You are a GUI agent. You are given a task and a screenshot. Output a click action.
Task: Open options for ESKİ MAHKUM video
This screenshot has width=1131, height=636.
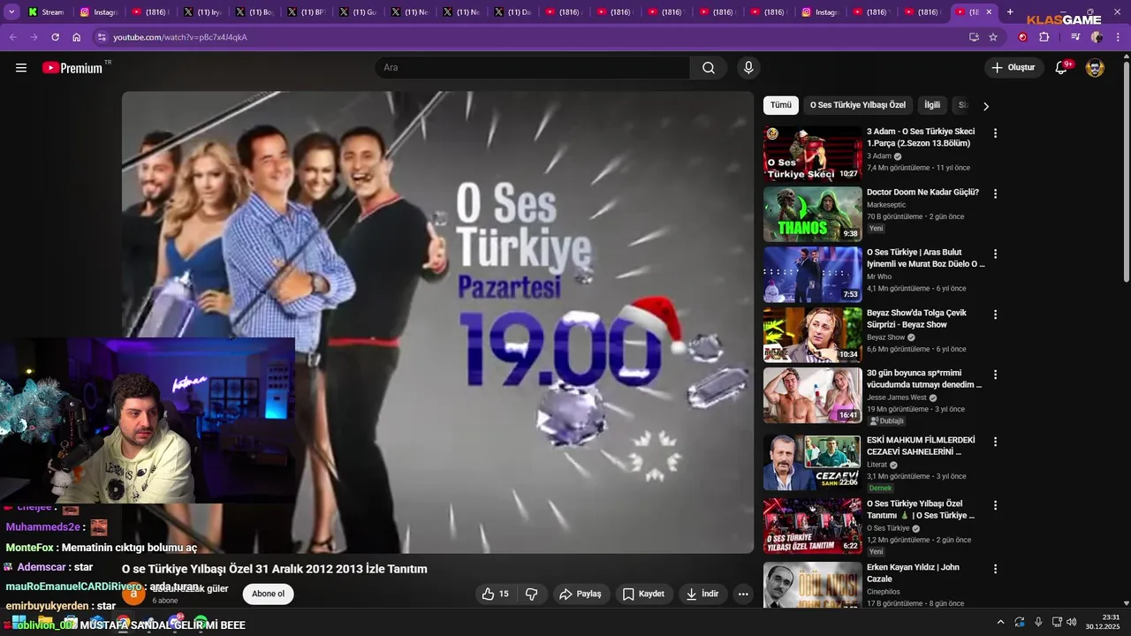coord(995,442)
